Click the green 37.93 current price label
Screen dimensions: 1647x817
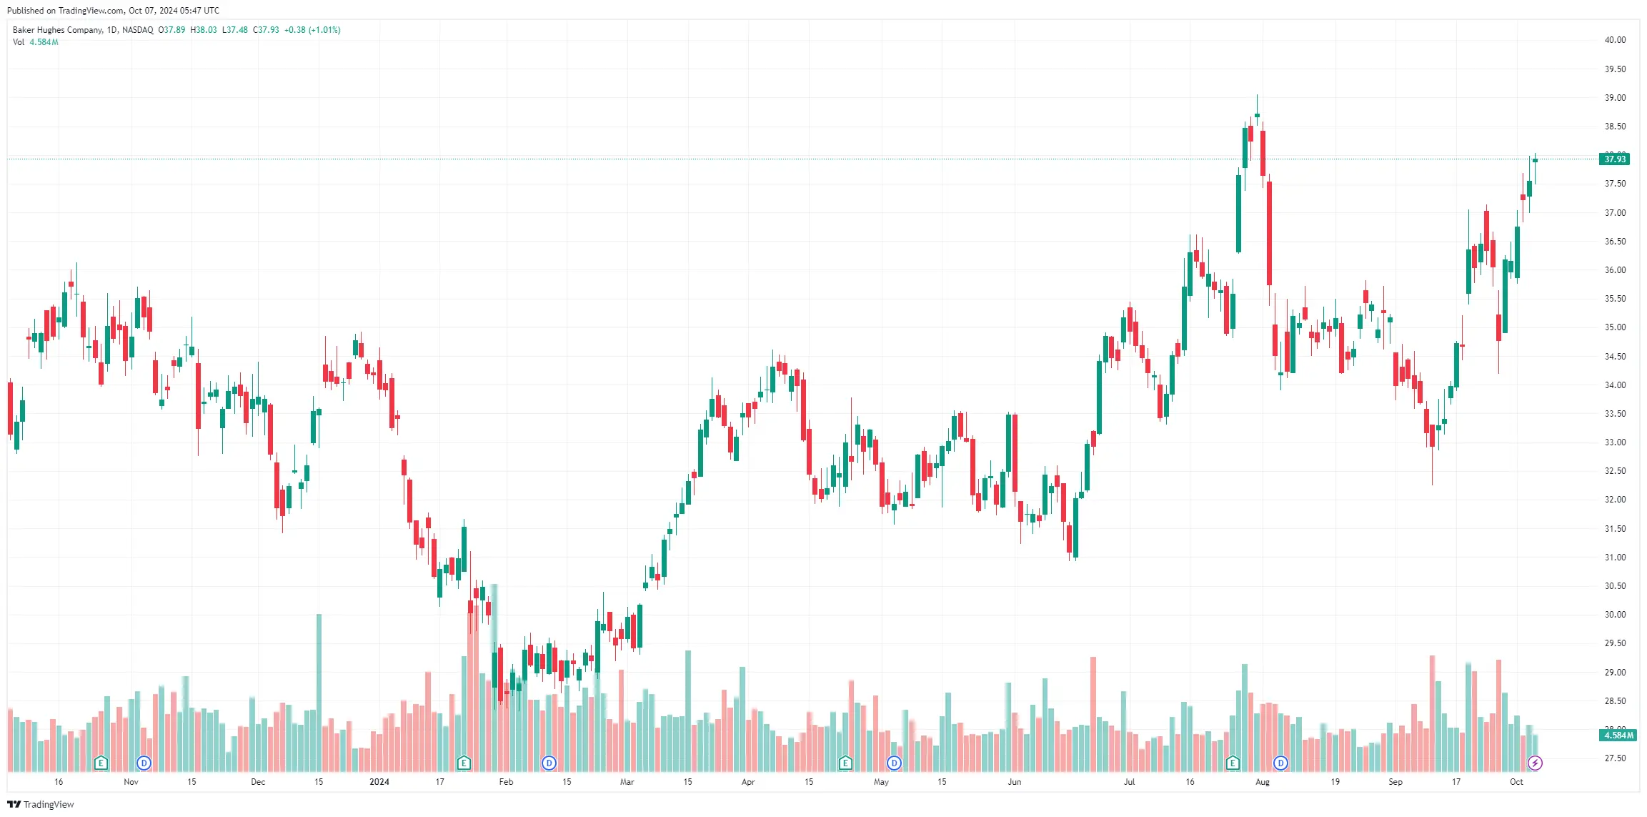[x=1614, y=159]
